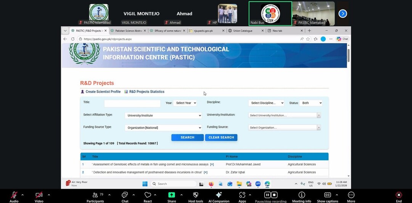Expand share options arrow beside Share
The image size is (412, 203).
pos(181,195)
